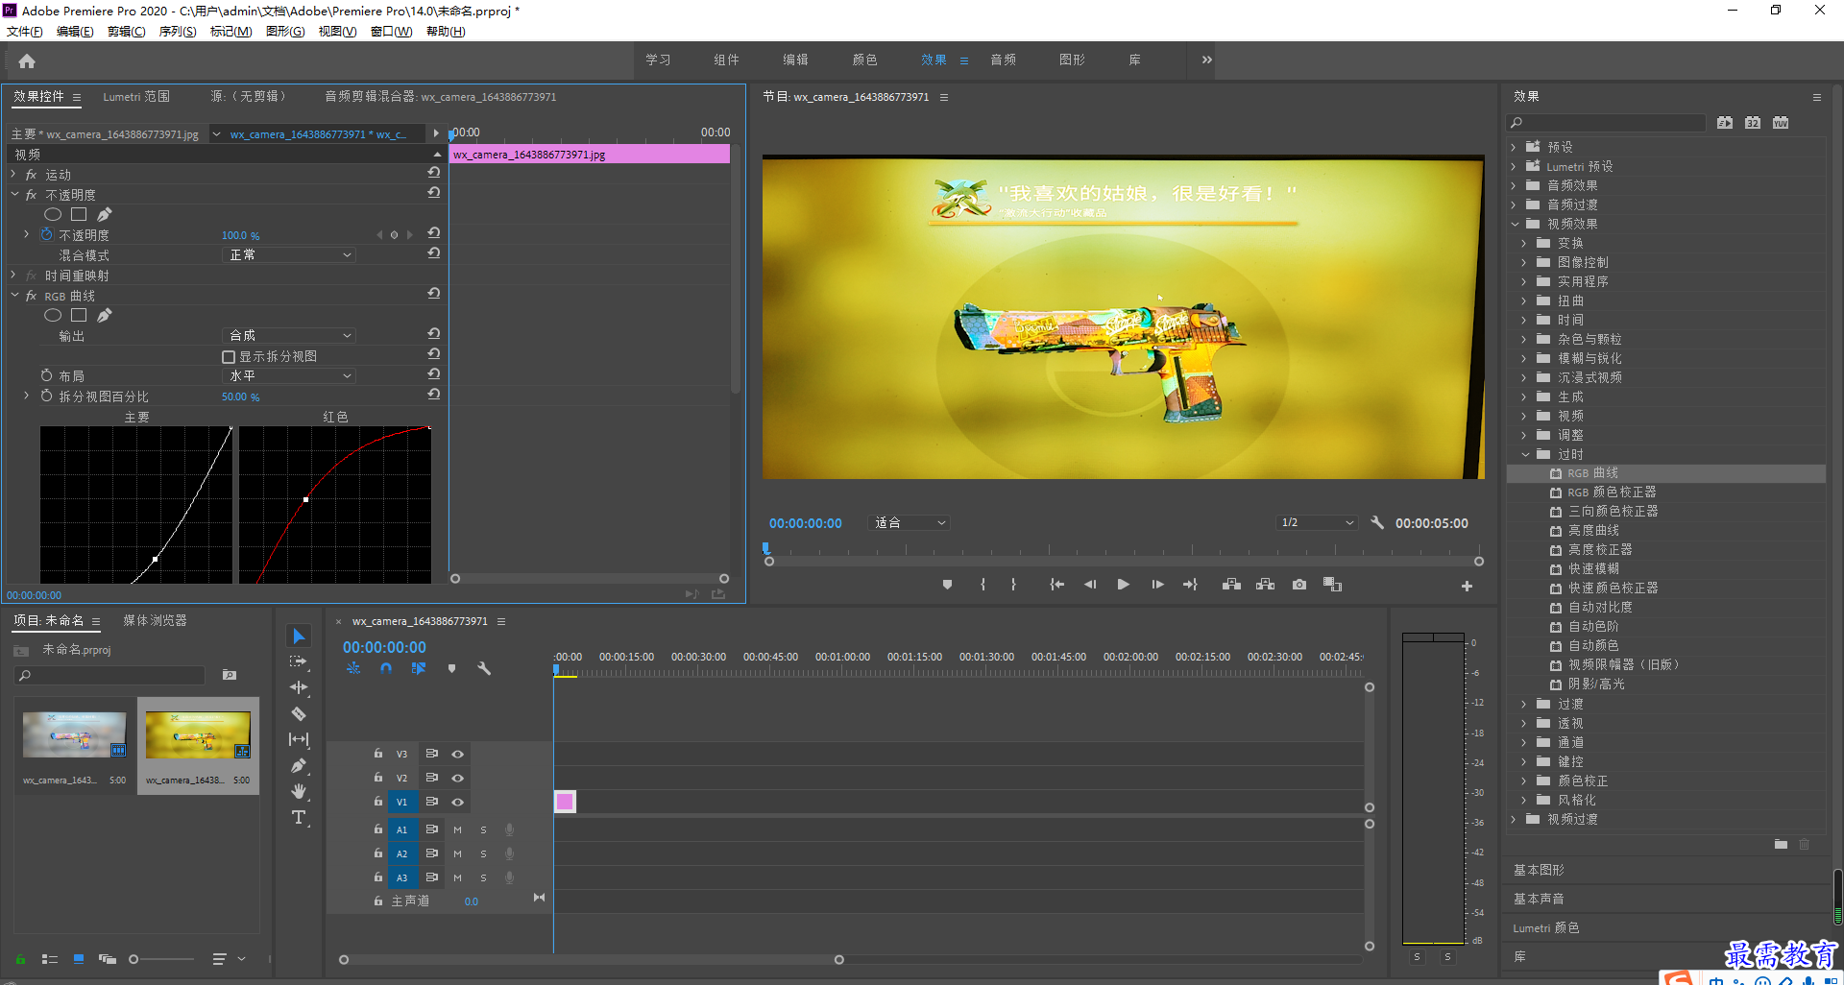This screenshot has width=1844, height=985.
Task: Open 混合模式 dropdown
Action: (289, 254)
